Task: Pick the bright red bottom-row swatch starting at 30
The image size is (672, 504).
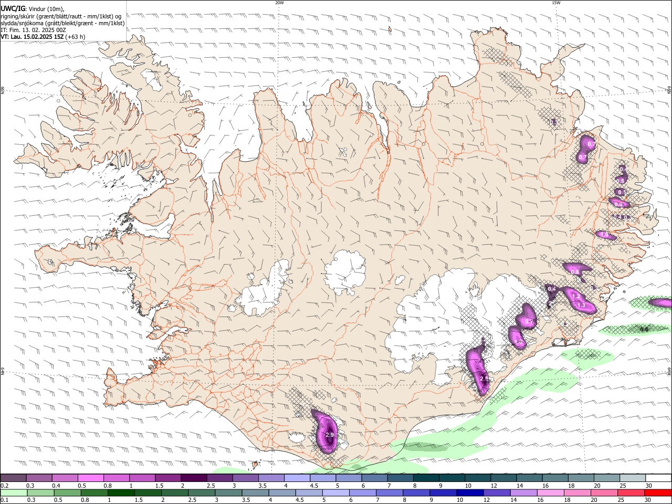Action: click(x=658, y=492)
